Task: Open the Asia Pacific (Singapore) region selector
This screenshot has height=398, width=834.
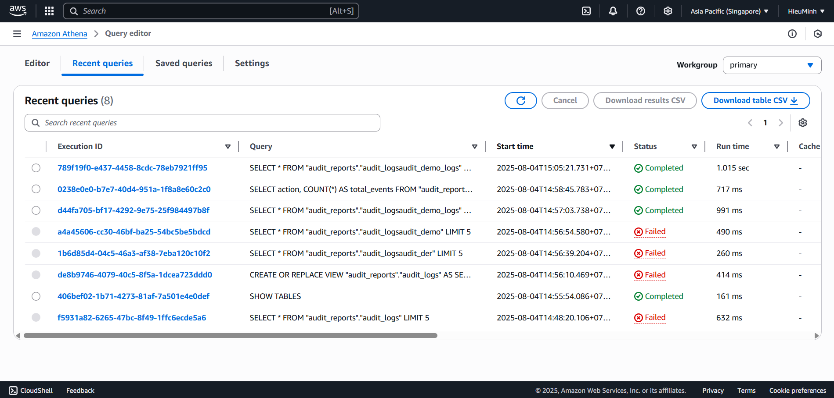Action: (729, 11)
